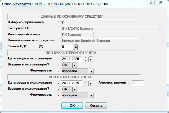Viewport: 169px width, 113px height.
Task: Expand the 'ДА' dropdown in accounting section
Action: coord(74,65)
